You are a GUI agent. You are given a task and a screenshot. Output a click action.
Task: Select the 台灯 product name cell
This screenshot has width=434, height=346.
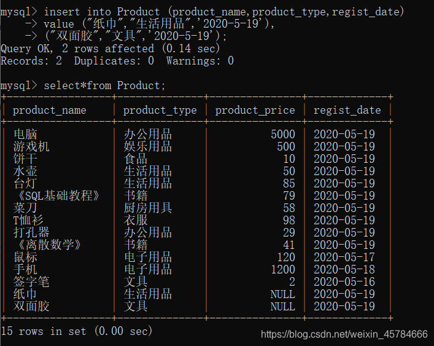[x=25, y=183]
